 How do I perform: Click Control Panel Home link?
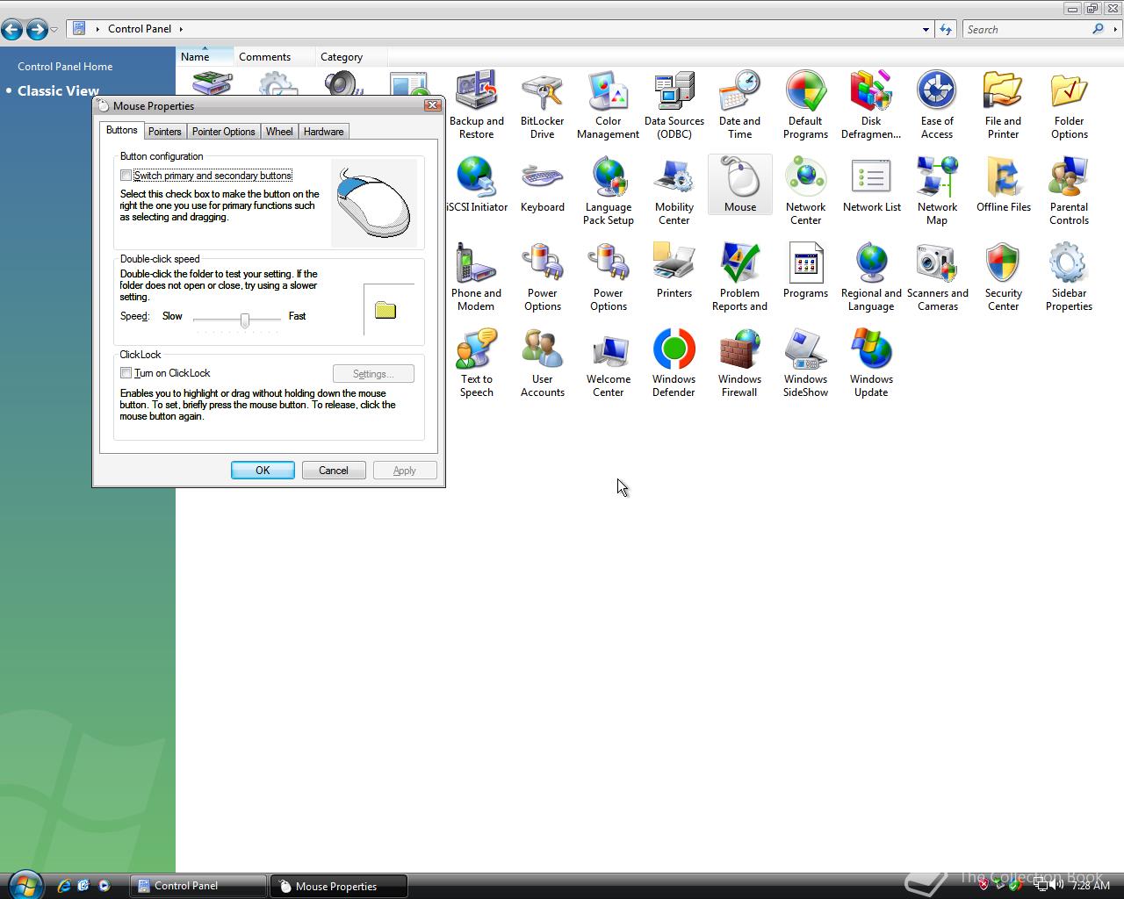(65, 67)
